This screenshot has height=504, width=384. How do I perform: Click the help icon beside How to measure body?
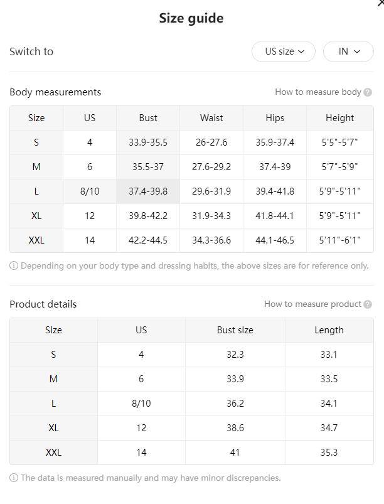click(x=368, y=92)
